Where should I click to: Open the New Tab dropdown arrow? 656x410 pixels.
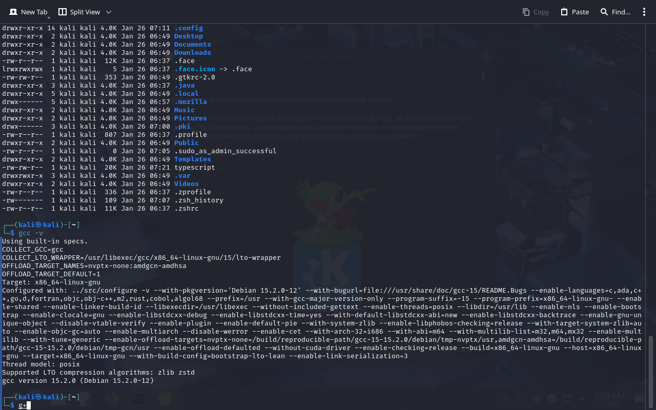click(x=49, y=17)
